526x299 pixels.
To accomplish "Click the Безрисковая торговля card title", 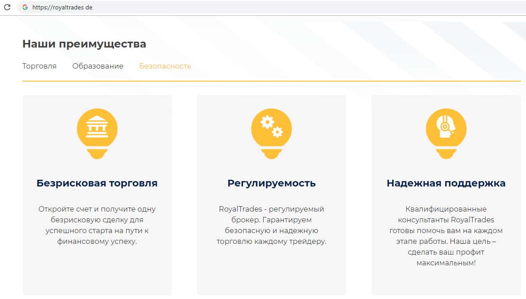I will (97, 183).
